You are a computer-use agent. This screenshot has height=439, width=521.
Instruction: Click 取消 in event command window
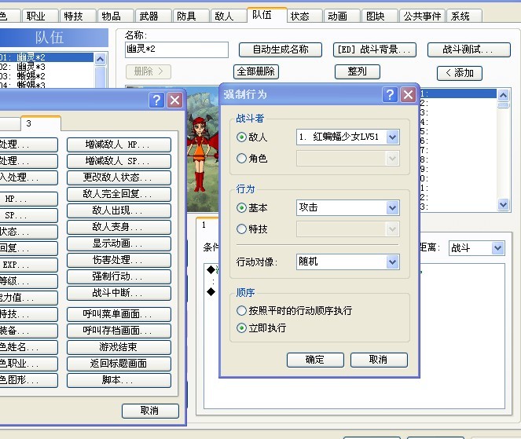click(150, 411)
